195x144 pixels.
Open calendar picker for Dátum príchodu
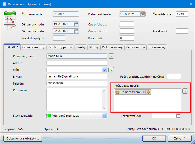coord(76,24)
